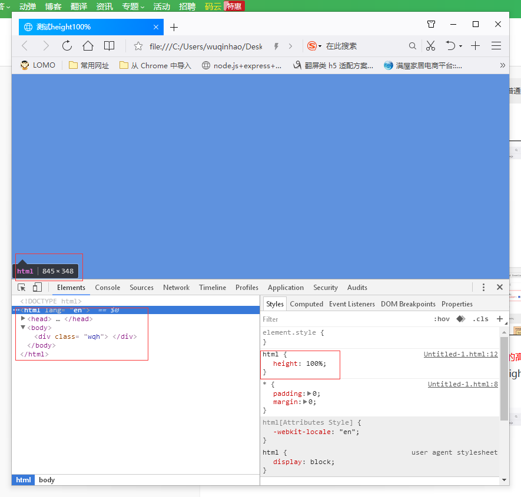Expand the padding shorthand property triangle
The height and width of the screenshot is (497, 521).
point(310,393)
